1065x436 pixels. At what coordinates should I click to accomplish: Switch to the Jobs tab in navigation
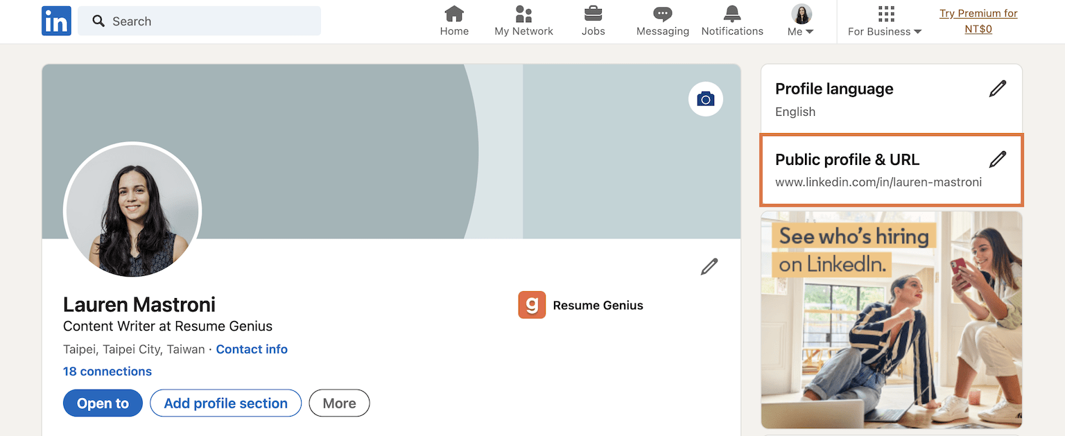[x=593, y=19]
